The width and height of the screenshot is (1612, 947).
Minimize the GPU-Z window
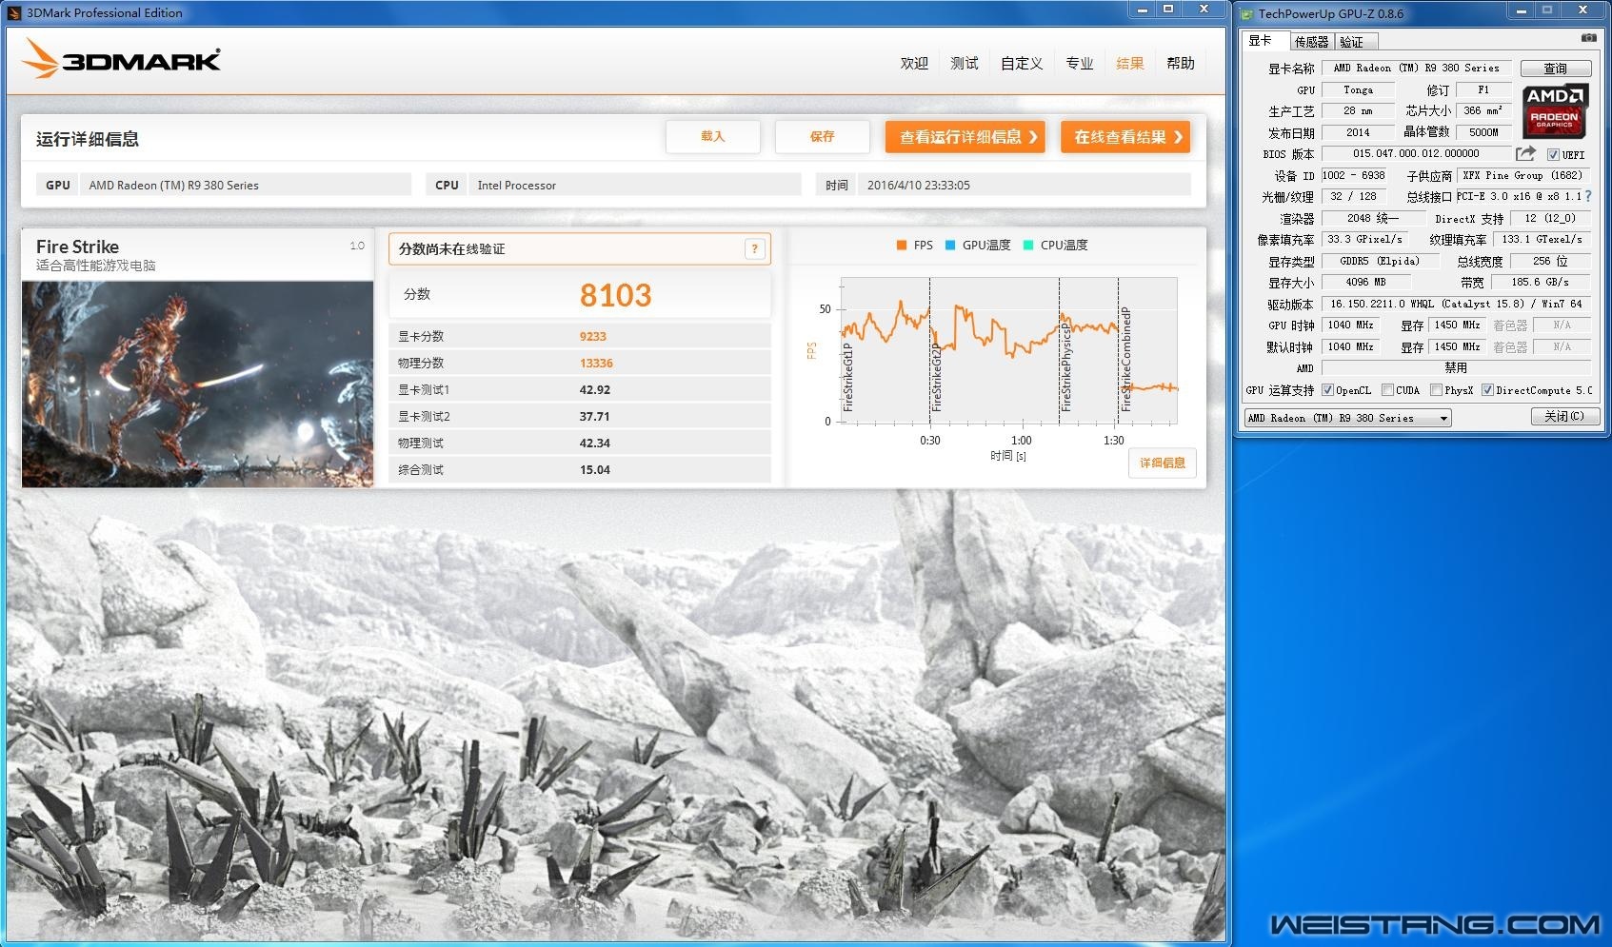[x=1522, y=10]
